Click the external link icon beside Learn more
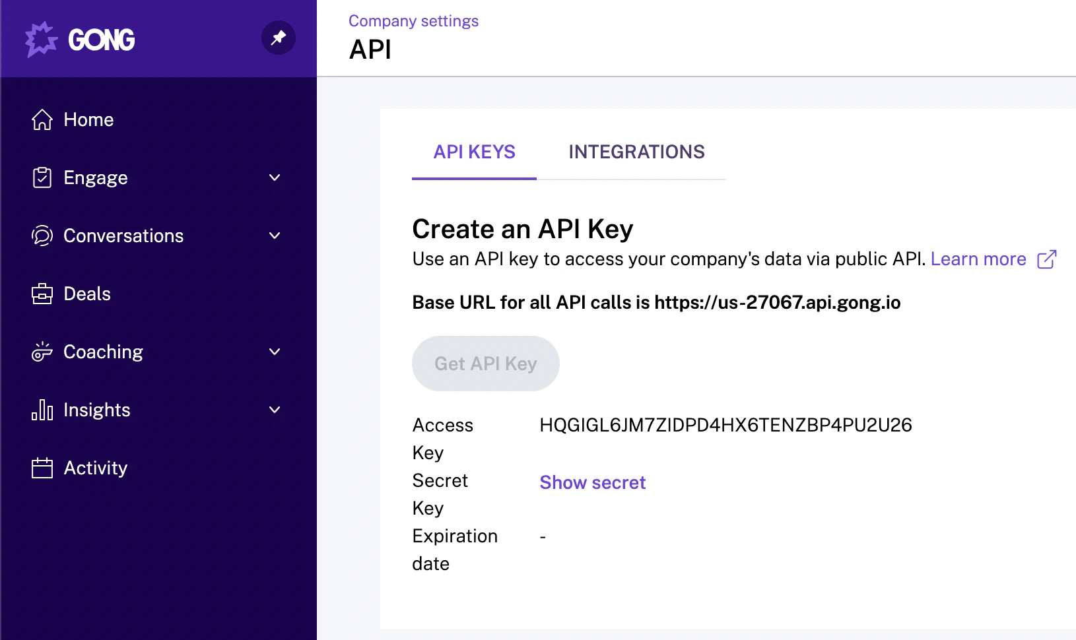The image size is (1076, 640). [x=1048, y=259]
